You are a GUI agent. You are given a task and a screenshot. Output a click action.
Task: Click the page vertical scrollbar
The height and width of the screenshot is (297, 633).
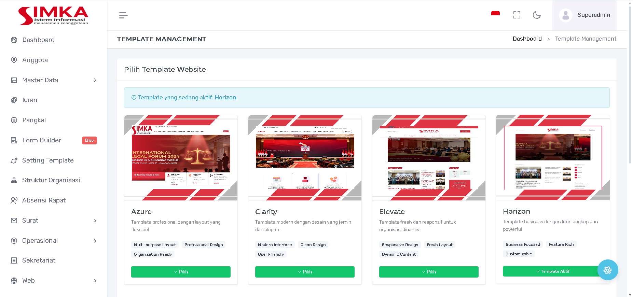pyautogui.click(x=630, y=85)
